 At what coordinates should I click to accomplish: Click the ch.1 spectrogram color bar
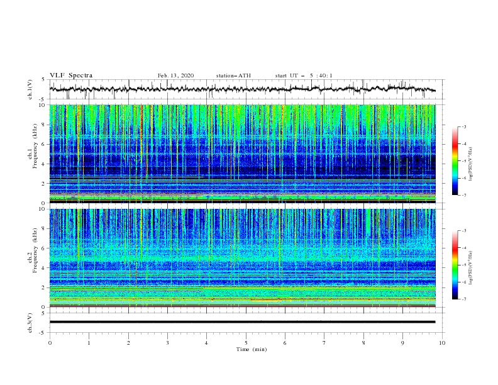click(x=455, y=160)
